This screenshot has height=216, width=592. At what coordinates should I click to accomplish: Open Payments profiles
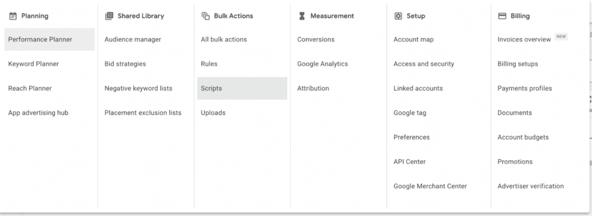525,88
